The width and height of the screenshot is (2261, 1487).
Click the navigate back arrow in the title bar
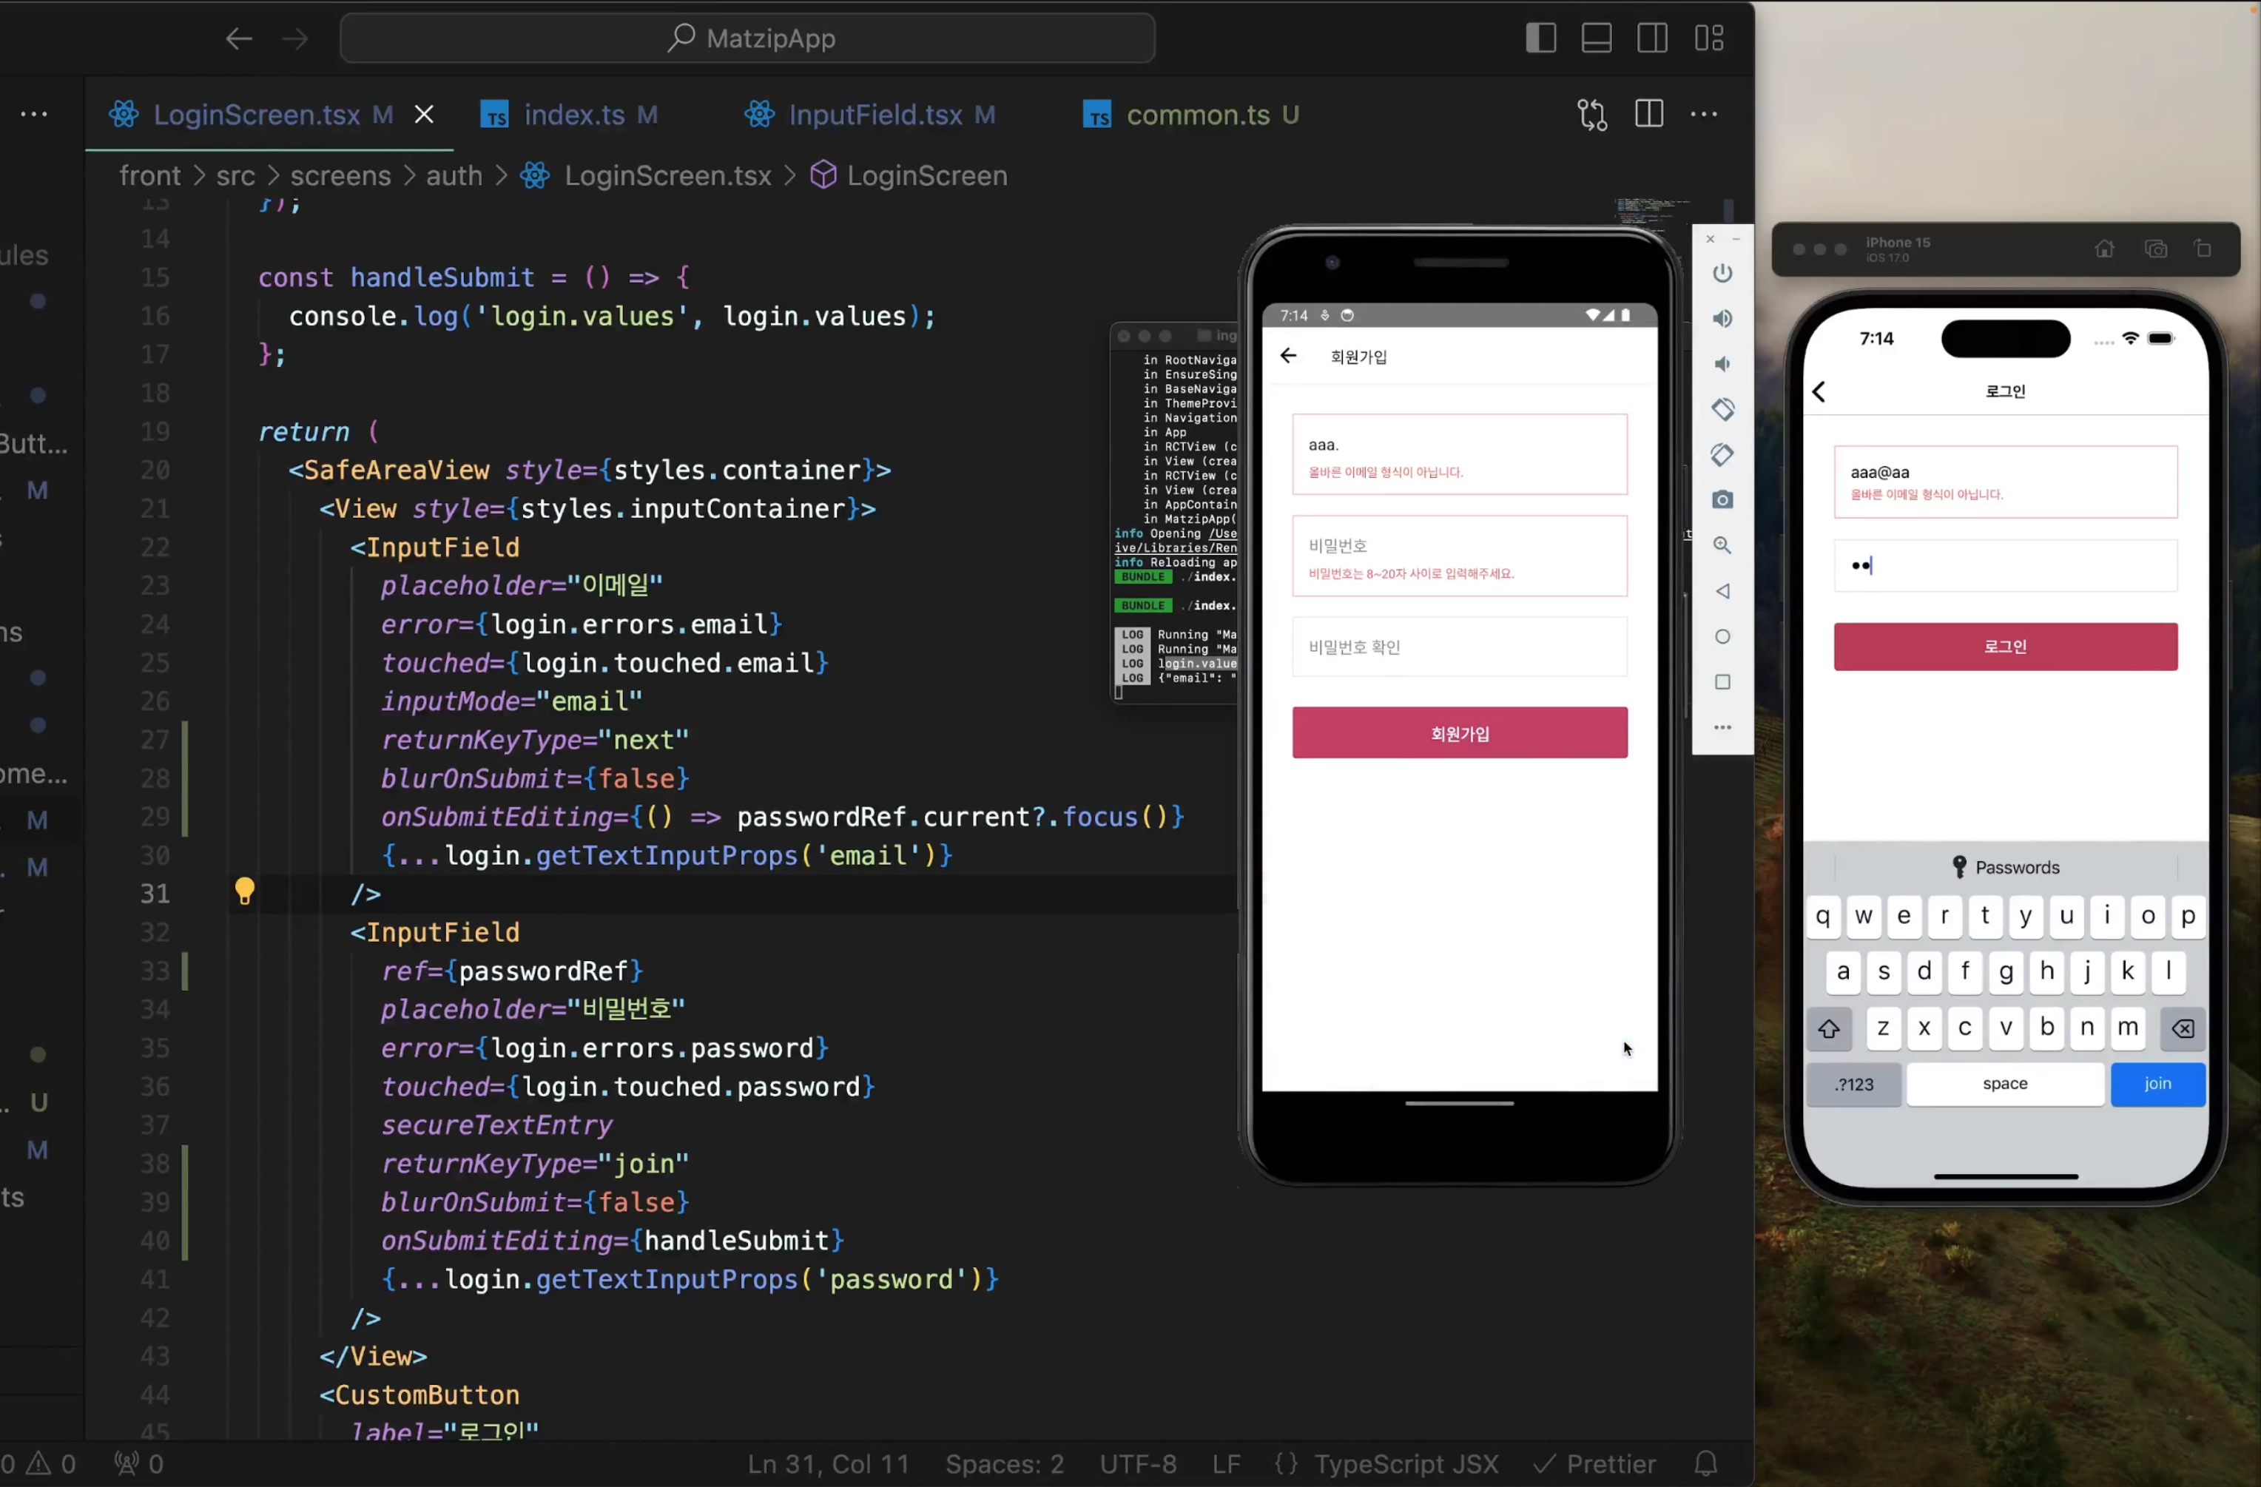pyautogui.click(x=238, y=38)
